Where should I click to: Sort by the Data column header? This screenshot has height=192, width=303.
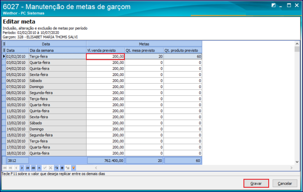pyautogui.click(x=18, y=50)
